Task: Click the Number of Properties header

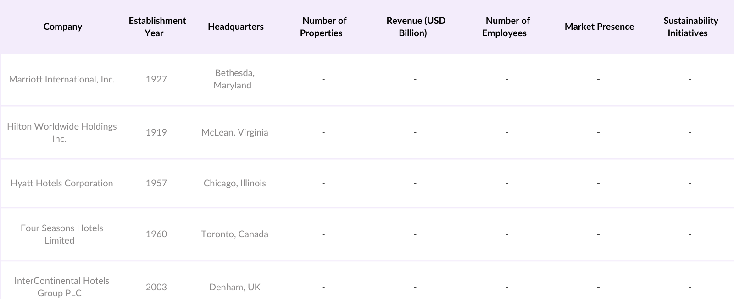Action: (x=323, y=27)
